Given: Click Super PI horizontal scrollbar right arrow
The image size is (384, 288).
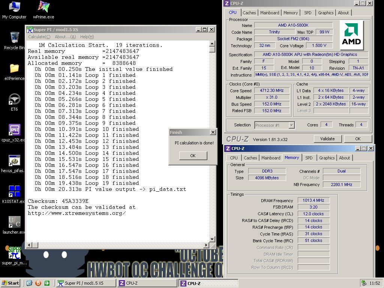Looking at the screenshot, I should [x=206, y=245].
